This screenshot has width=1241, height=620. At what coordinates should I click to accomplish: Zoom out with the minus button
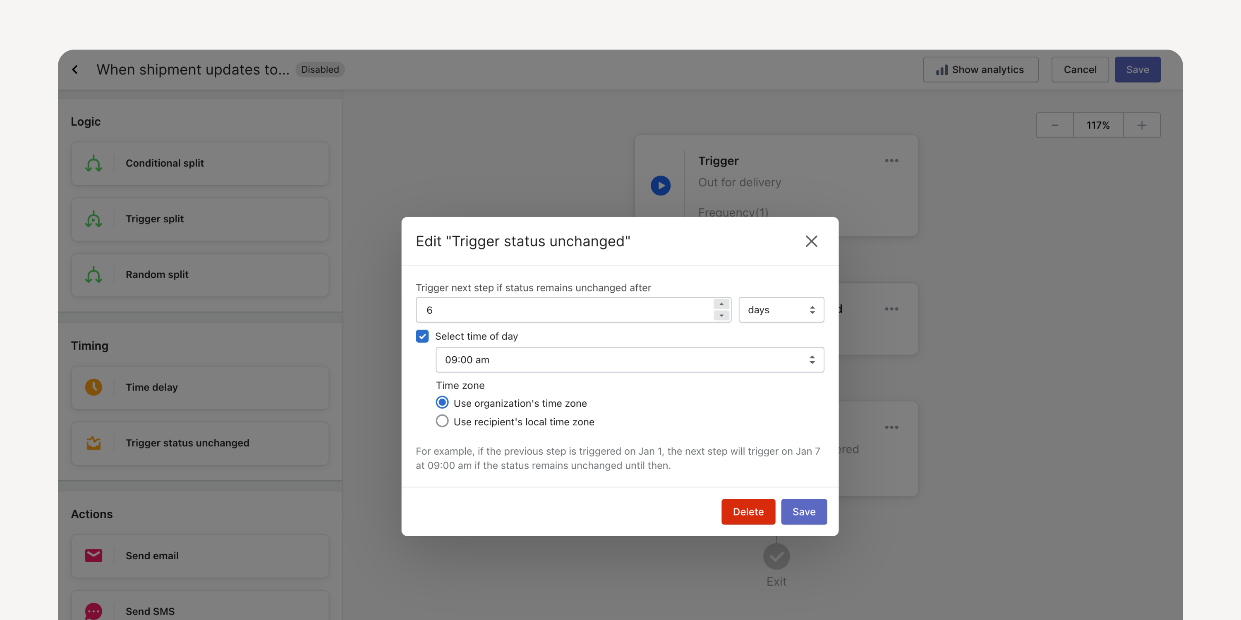click(1054, 126)
